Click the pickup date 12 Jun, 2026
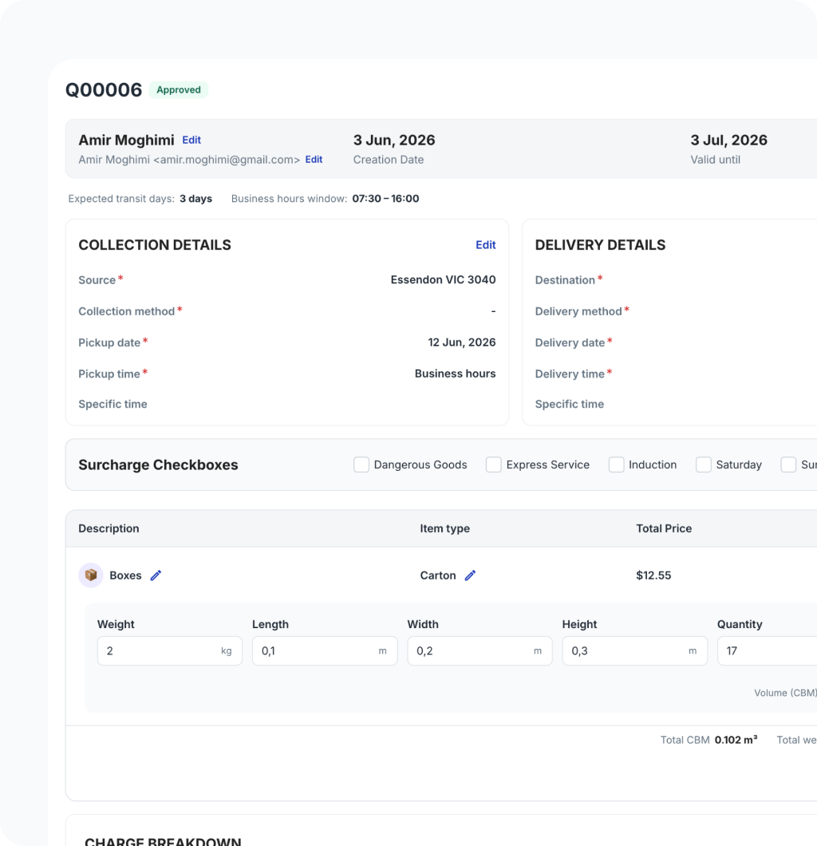Screen dimensions: 817x846 coord(462,342)
